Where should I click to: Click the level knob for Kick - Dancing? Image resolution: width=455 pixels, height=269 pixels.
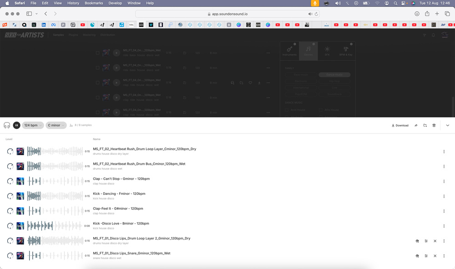(x=10, y=196)
